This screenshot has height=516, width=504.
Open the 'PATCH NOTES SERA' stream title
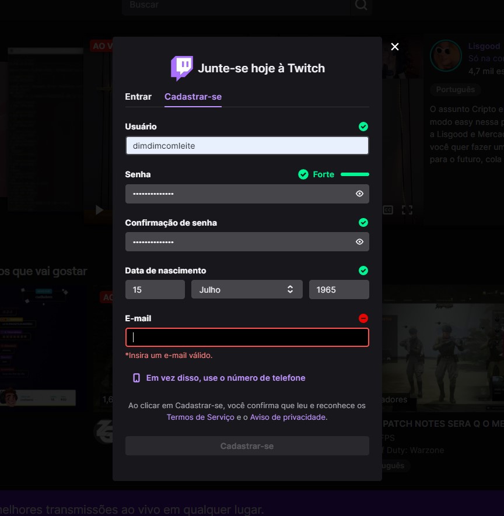(x=443, y=424)
